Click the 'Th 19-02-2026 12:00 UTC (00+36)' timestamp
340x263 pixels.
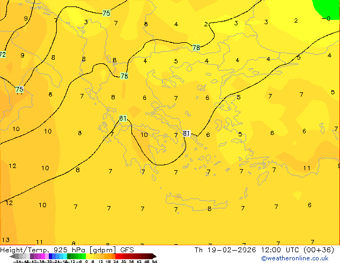point(264,250)
